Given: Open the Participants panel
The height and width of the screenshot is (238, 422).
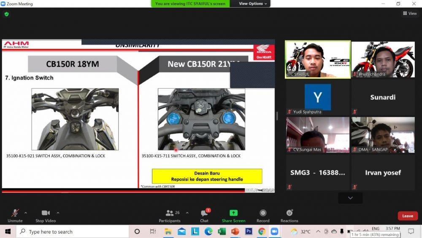Looking at the screenshot, I should tap(170, 216).
